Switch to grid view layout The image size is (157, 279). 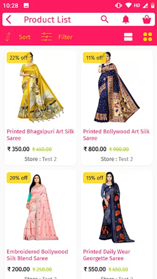[148, 37]
